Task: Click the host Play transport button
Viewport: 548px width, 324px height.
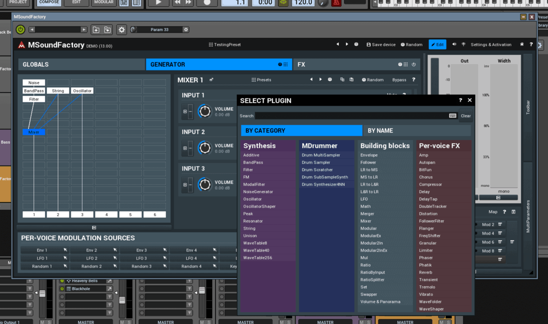Action: (158, 3)
